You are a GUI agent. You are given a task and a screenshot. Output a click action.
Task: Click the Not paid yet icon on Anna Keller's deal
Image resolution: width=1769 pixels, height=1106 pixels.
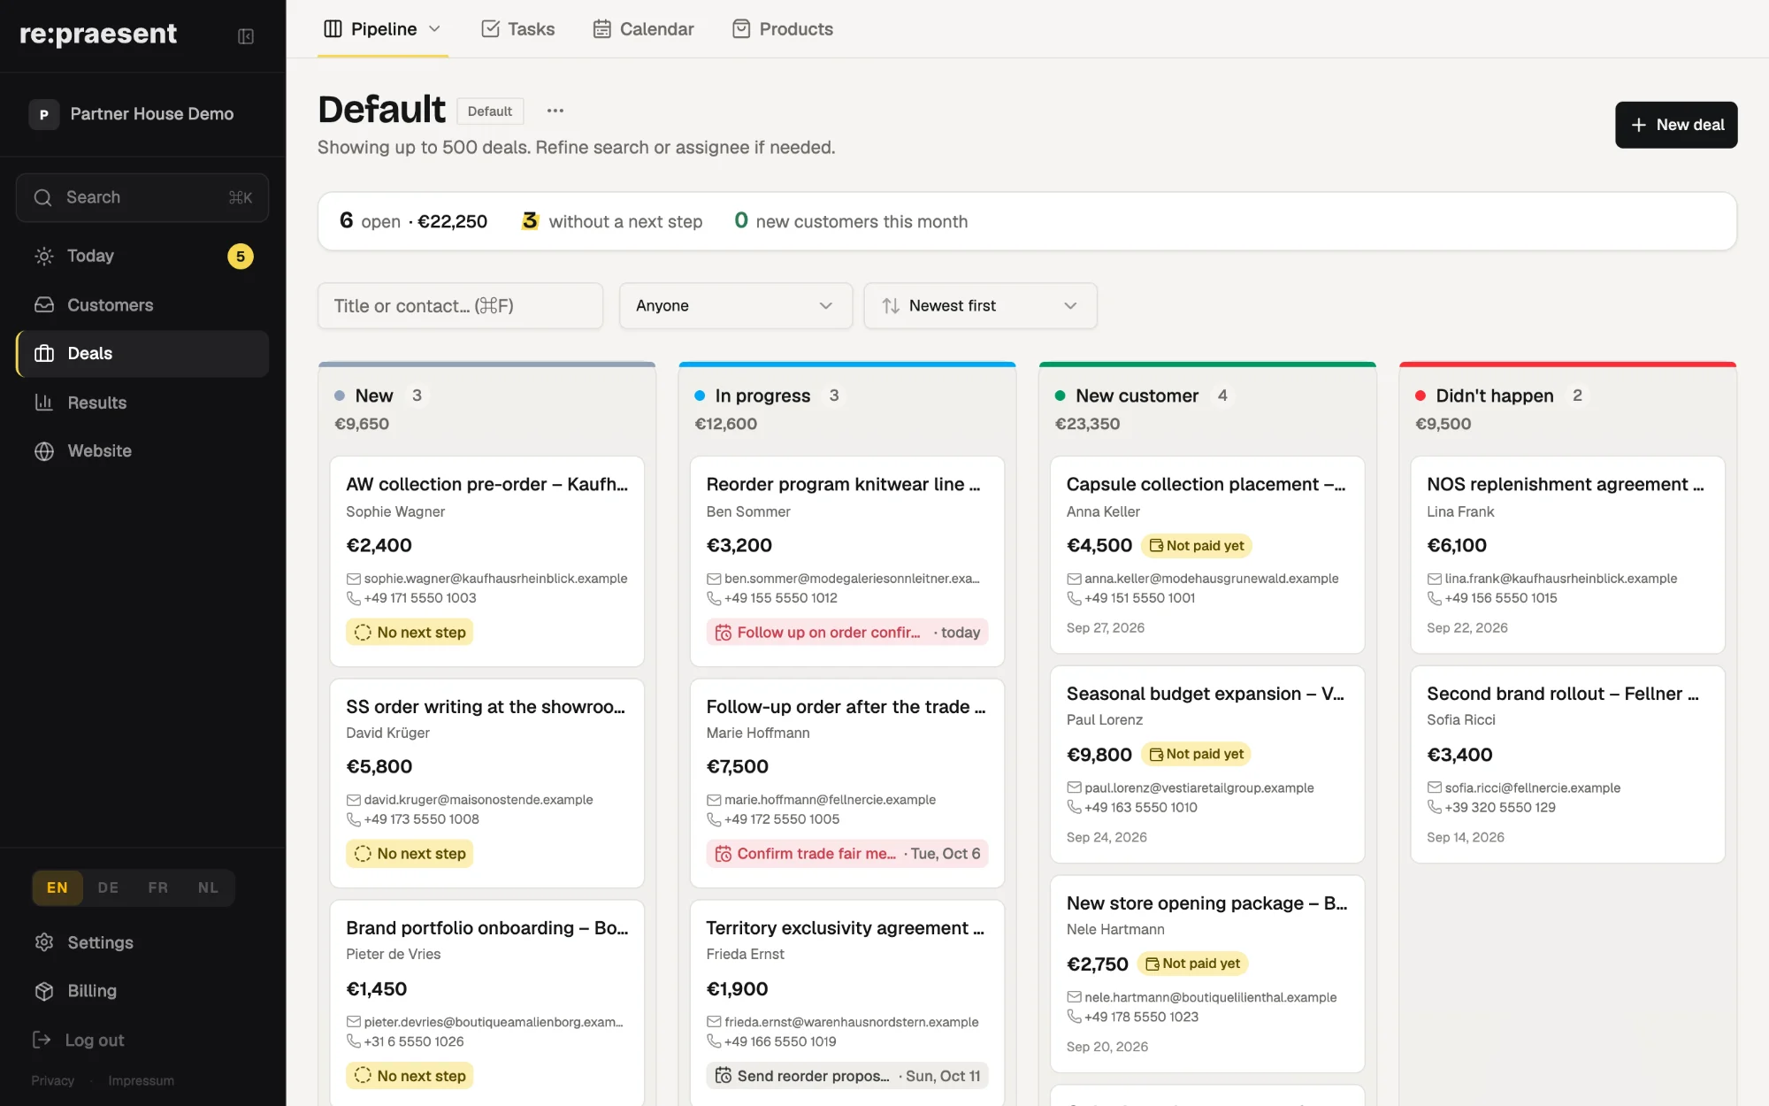[1156, 546]
